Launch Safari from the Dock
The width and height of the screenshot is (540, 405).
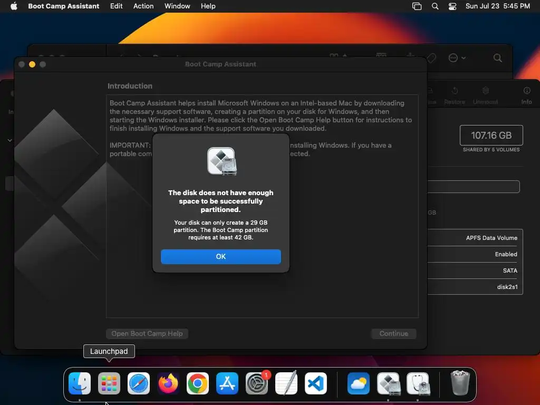coord(139,383)
